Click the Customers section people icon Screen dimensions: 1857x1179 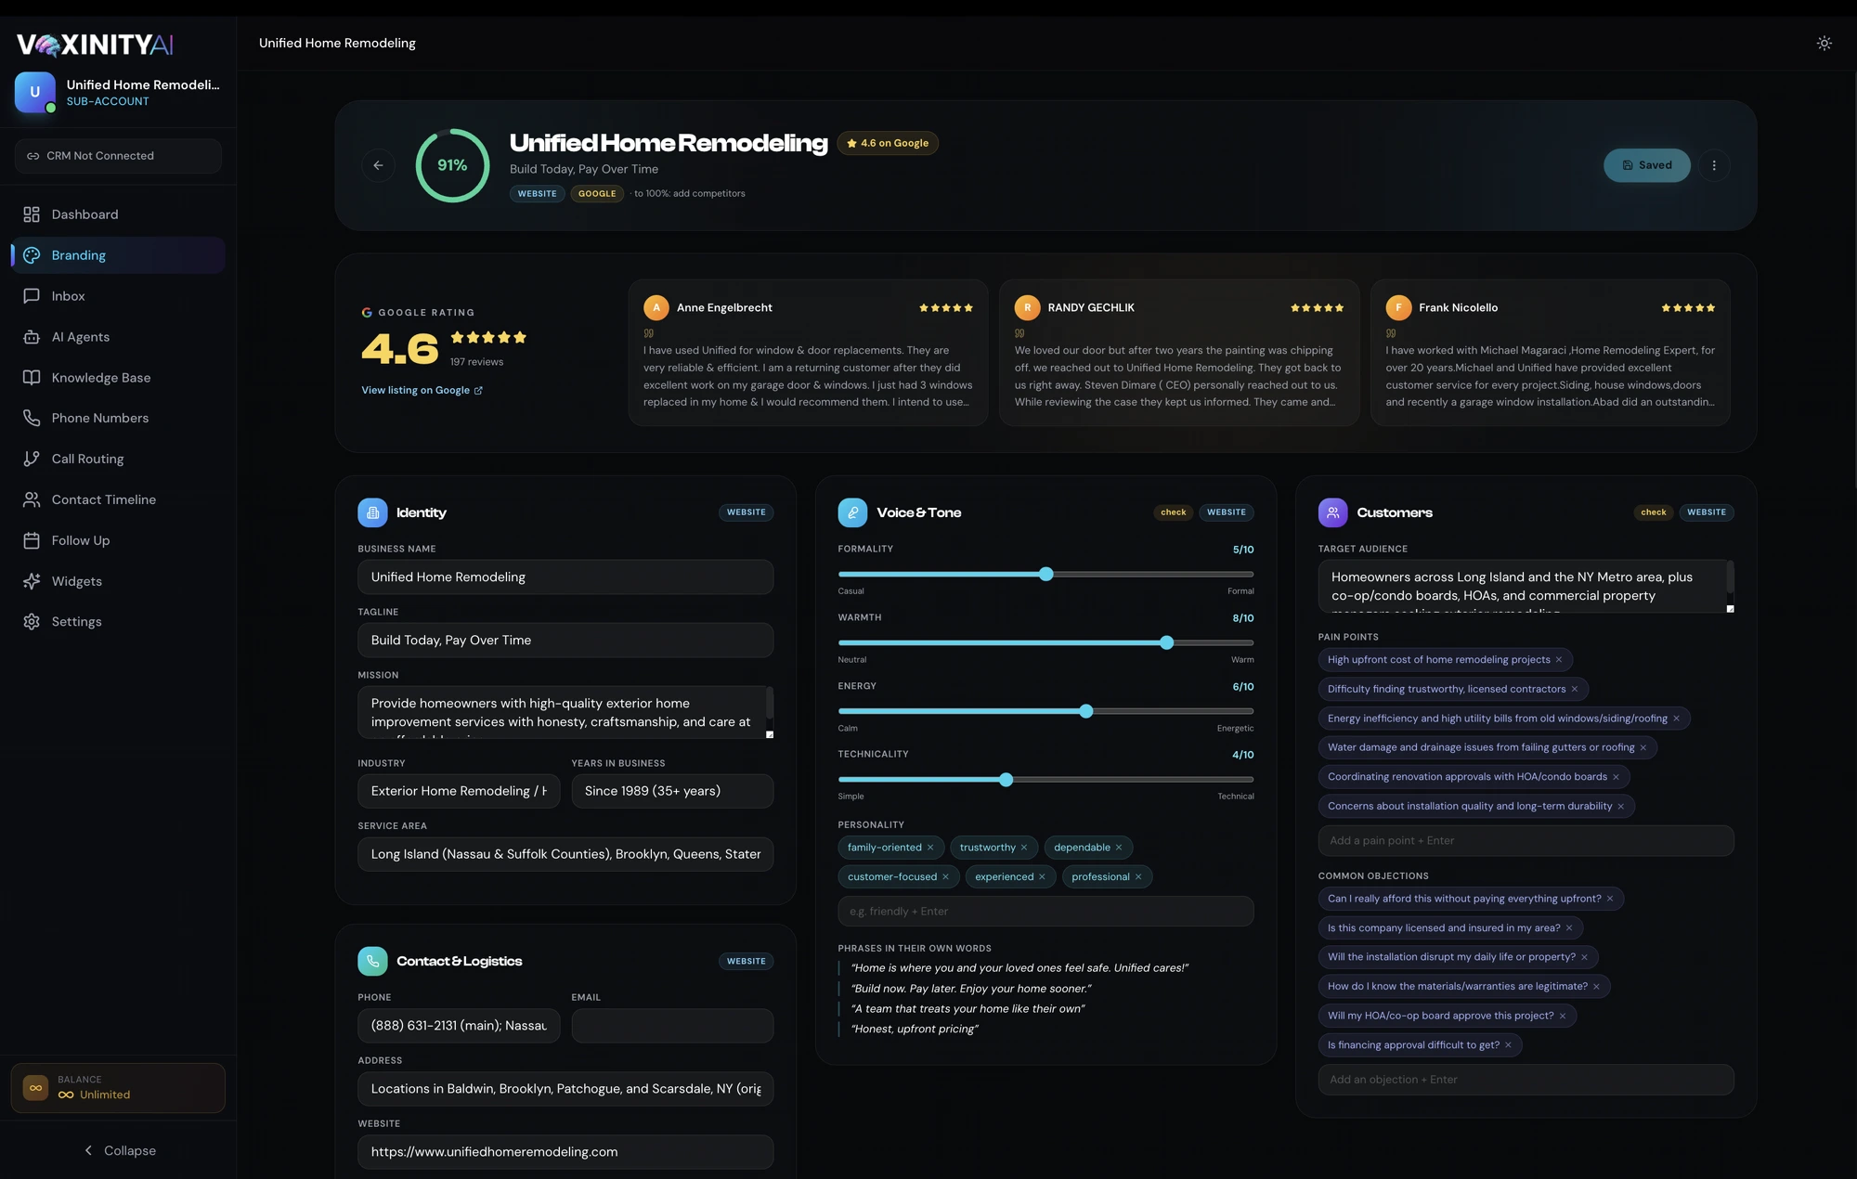(1332, 512)
